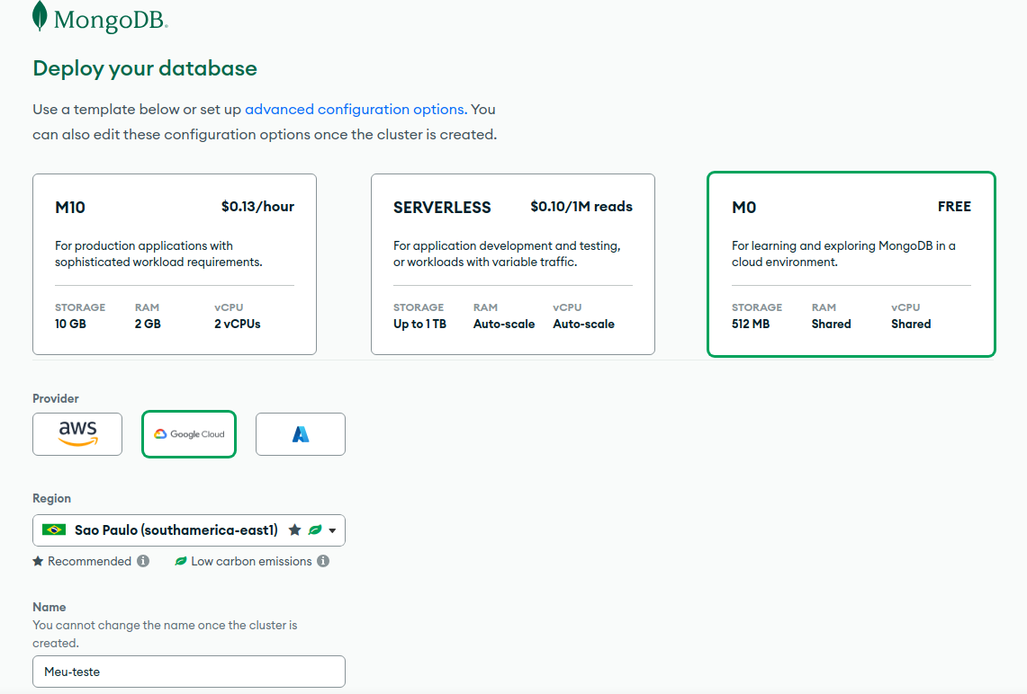Click the star icon in Recommended legend

[x=38, y=561]
